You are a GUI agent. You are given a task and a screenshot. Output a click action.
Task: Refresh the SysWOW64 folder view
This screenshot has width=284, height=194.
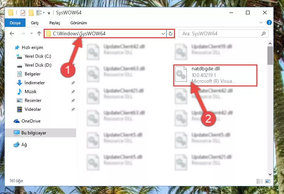(170, 34)
